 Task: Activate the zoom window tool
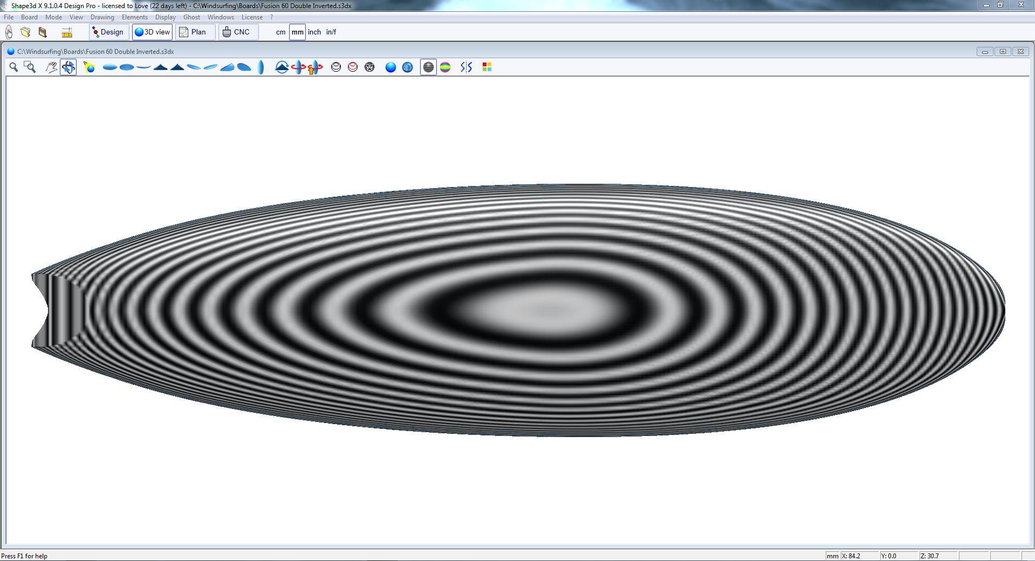30,67
